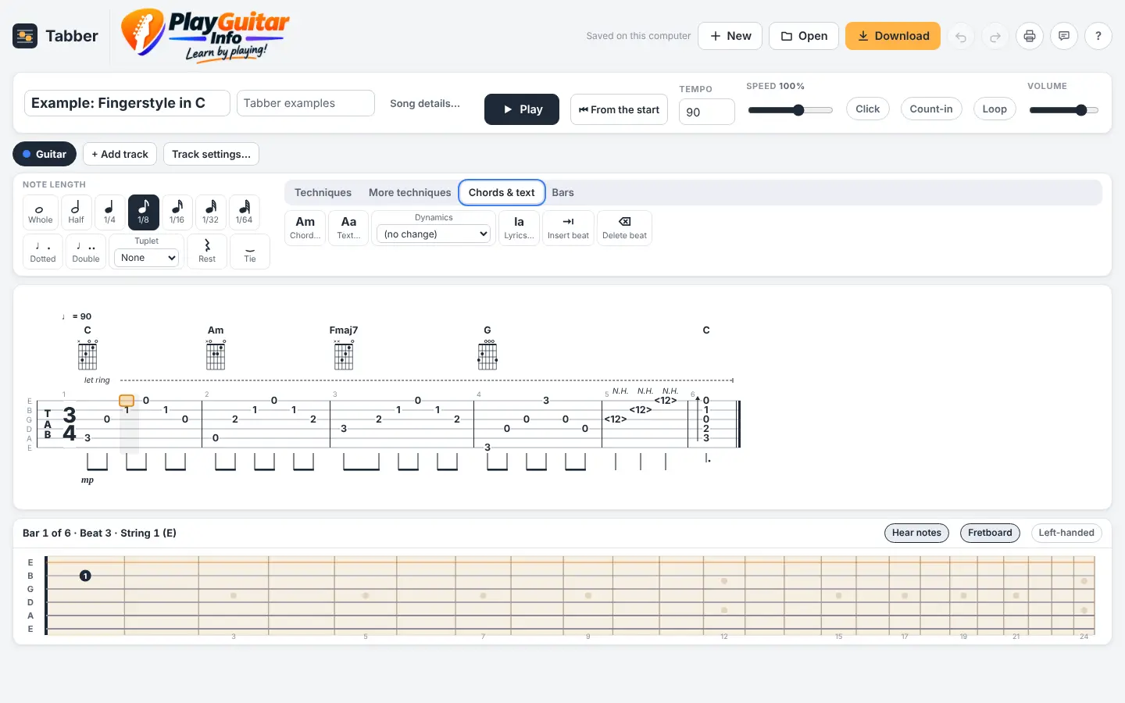
Task: Create a New tab file
Action: point(730,36)
